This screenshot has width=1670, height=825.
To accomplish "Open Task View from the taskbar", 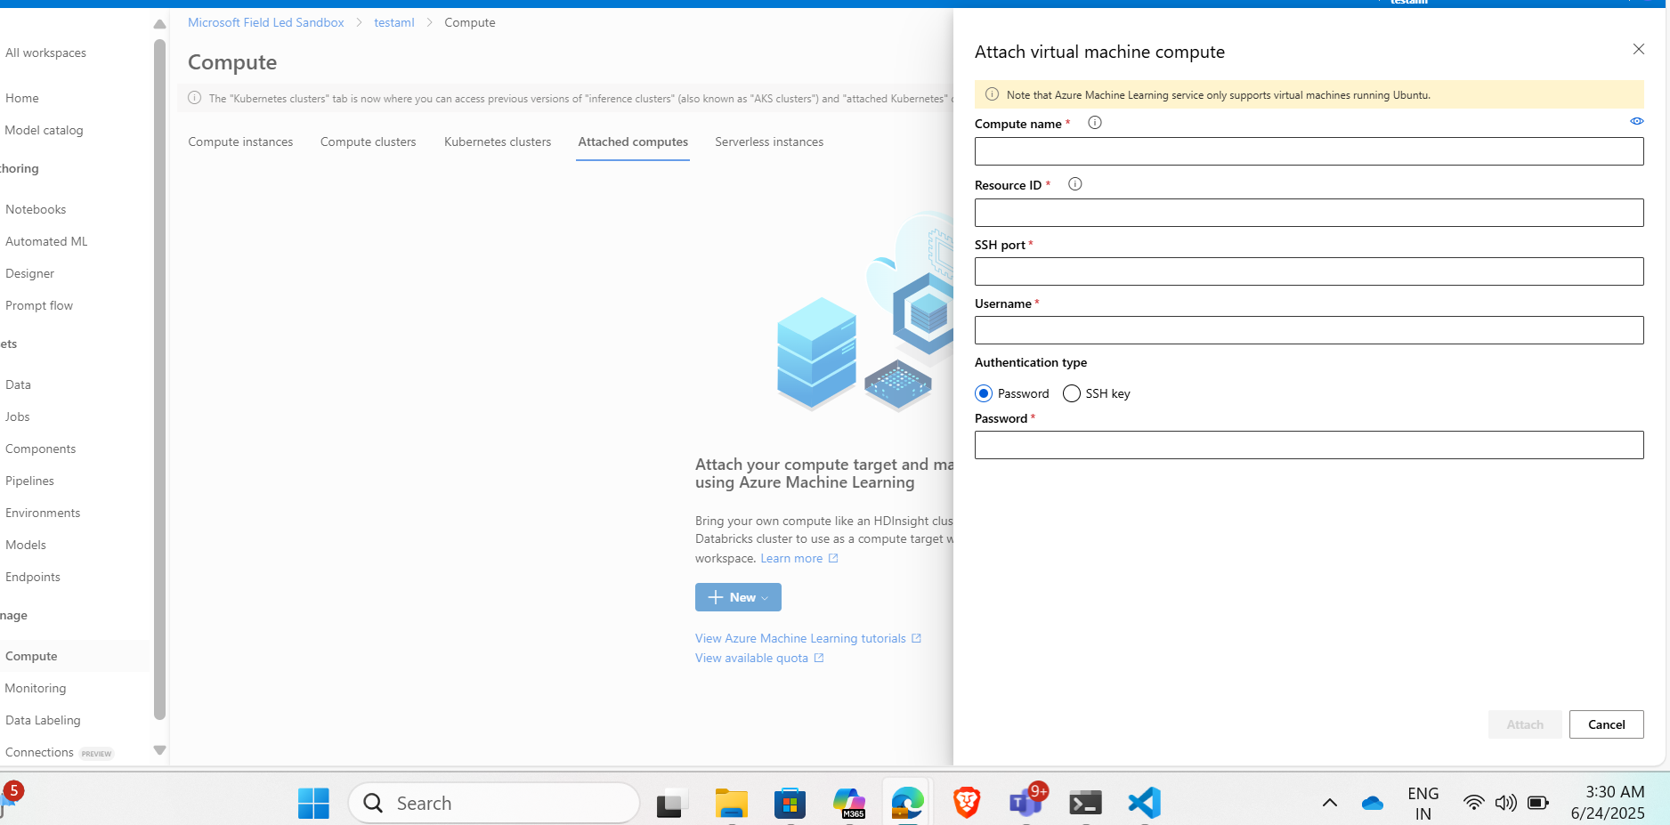I will click(x=672, y=804).
